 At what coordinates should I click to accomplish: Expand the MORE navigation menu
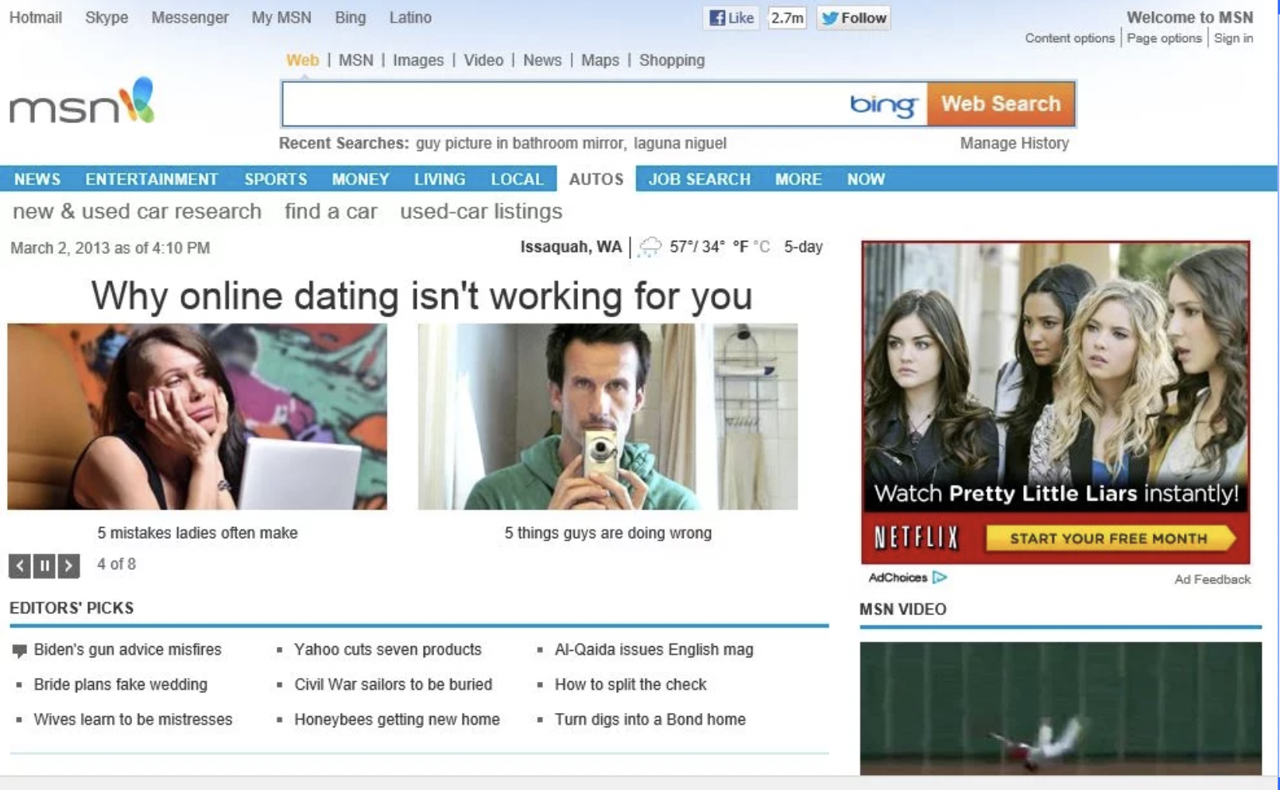798,179
